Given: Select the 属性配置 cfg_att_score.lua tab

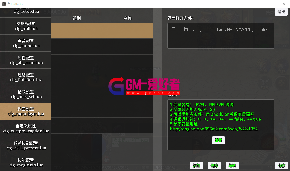Looking at the screenshot, I should pyautogui.click(x=26, y=60).
